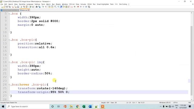Click in the vertical scrollbar thumb
The height and width of the screenshot is (109, 194).
click(191, 61)
